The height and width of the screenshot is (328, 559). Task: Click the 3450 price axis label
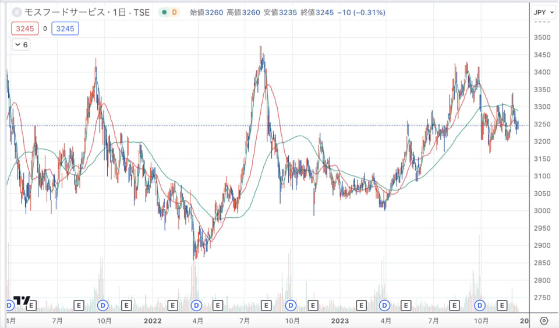point(542,55)
